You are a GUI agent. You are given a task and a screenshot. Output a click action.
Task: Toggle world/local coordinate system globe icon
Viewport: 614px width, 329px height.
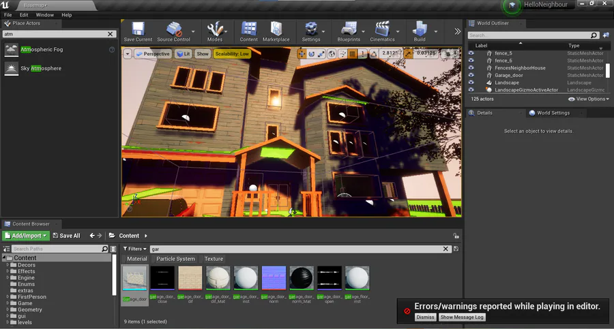point(332,54)
